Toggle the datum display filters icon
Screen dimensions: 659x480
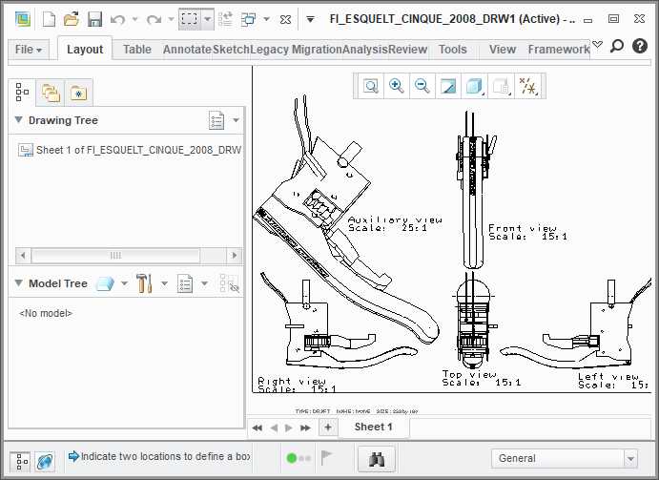click(528, 86)
